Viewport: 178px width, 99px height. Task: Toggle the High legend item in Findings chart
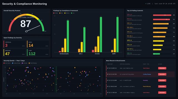tap(61, 13)
